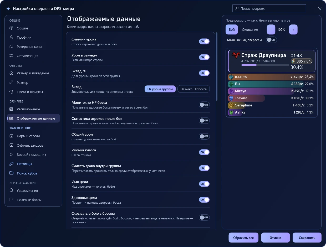Image resolution: width=326 pixels, height=247 pixels.
Task: Select От макс. HP босса option
Action: (194, 89)
